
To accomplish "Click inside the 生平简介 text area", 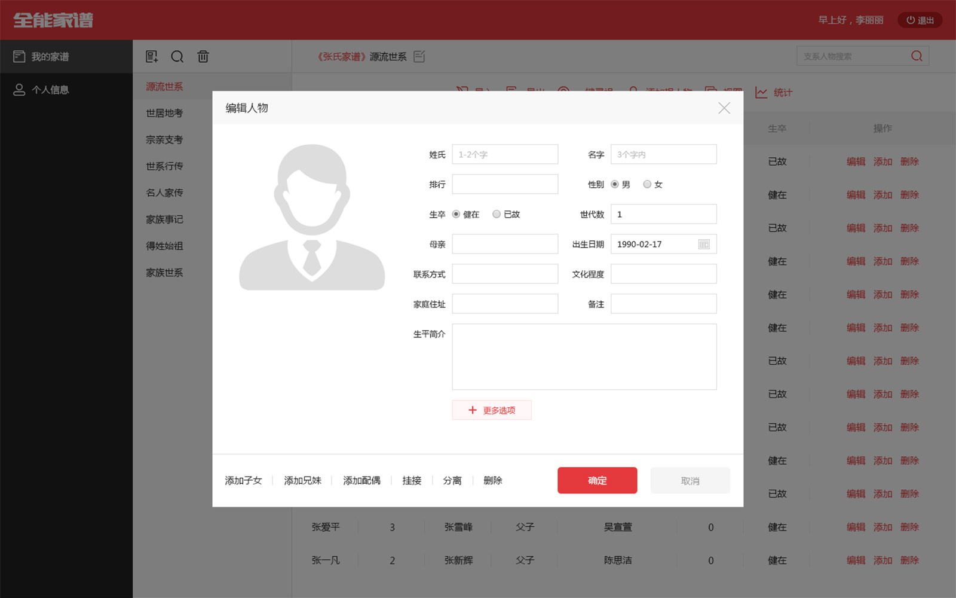I will click(x=584, y=357).
